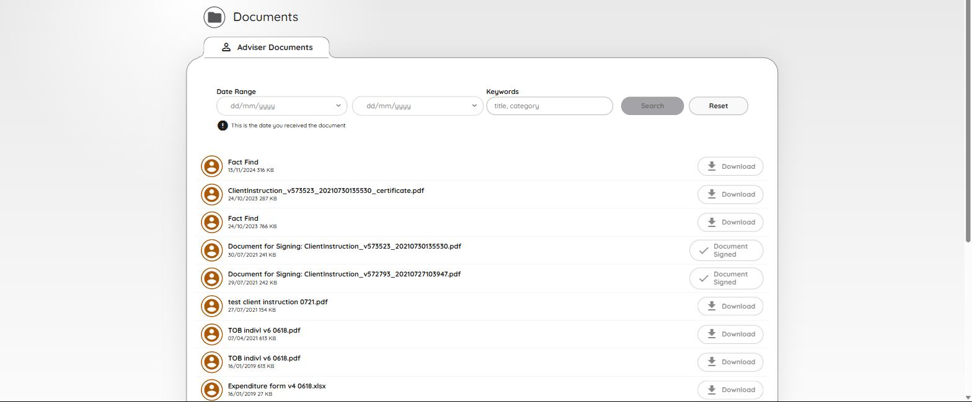This screenshot has height=402, width=972.
Task: Click avatar icon beside ClientInstruction_v573523 signing document
Action: point(212,250)
